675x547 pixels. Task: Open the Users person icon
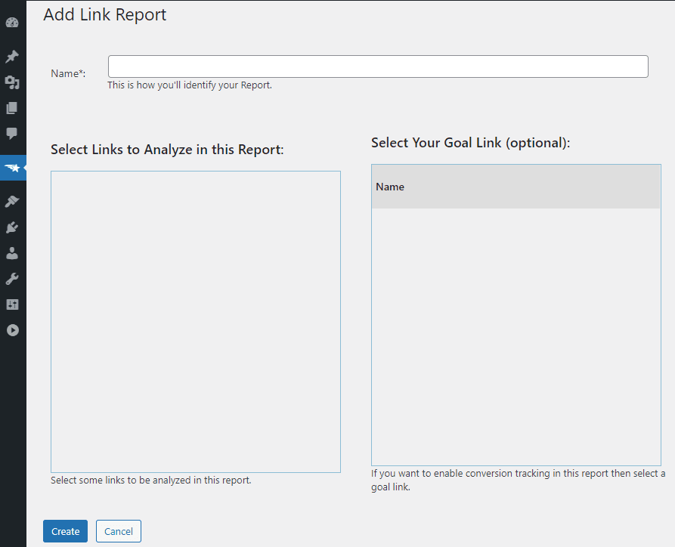point(12,253)
